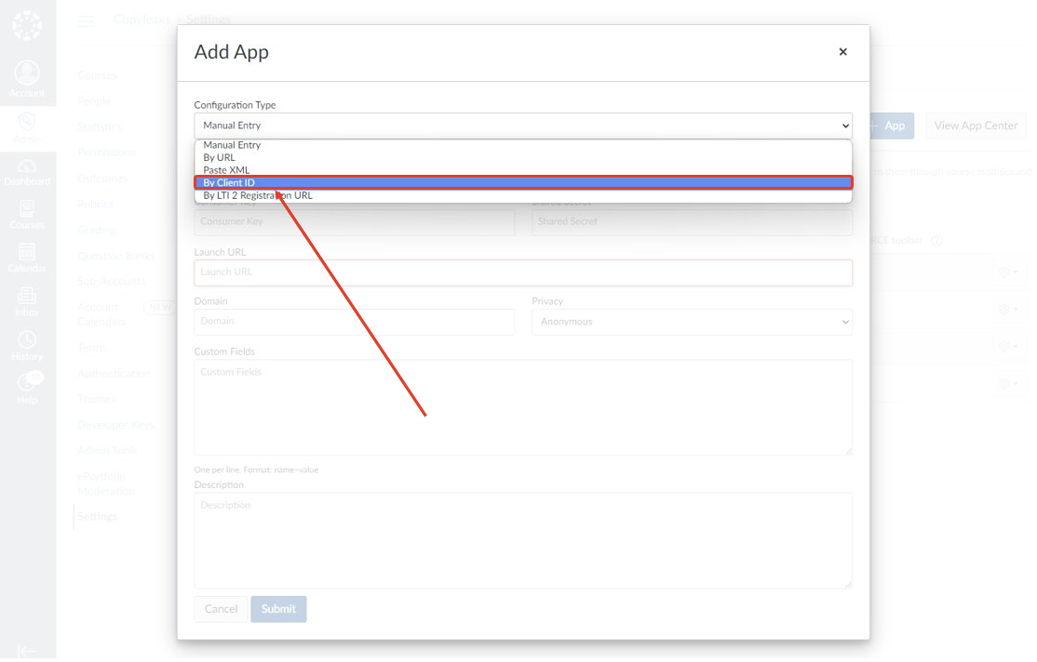Open ePortfolio Moderation in the account menu
The height and width of the screenshot is (662, 1037).
[106, 483]
